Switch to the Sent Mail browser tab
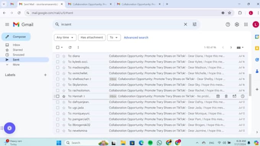This screenshot has width=260, height=146. pos(41,4)
